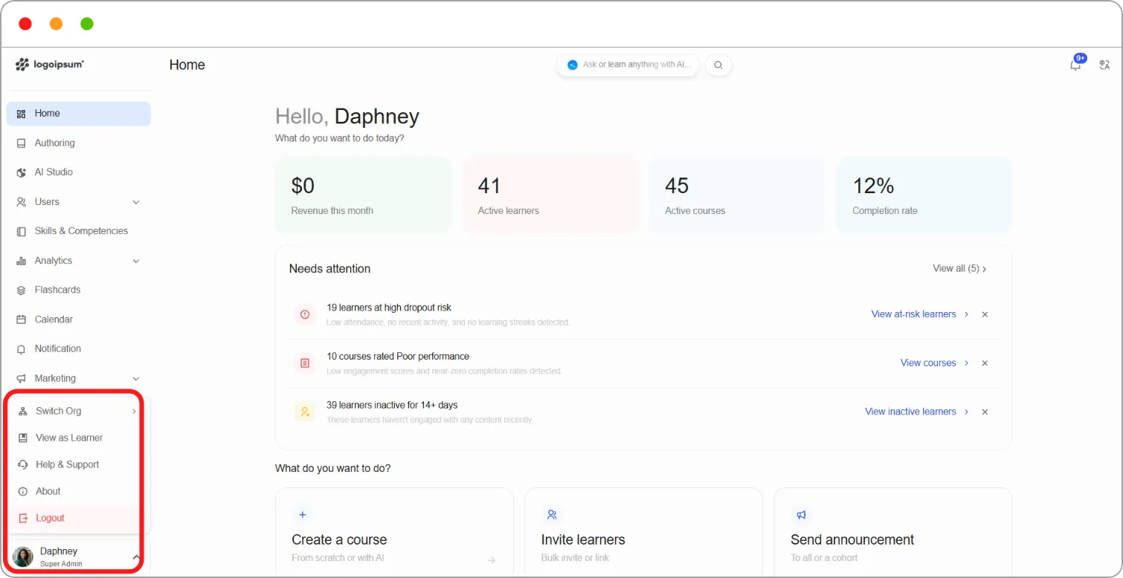Collapse the Daphney profile menu chevron

pyautogui.click(x=136, y=557)
